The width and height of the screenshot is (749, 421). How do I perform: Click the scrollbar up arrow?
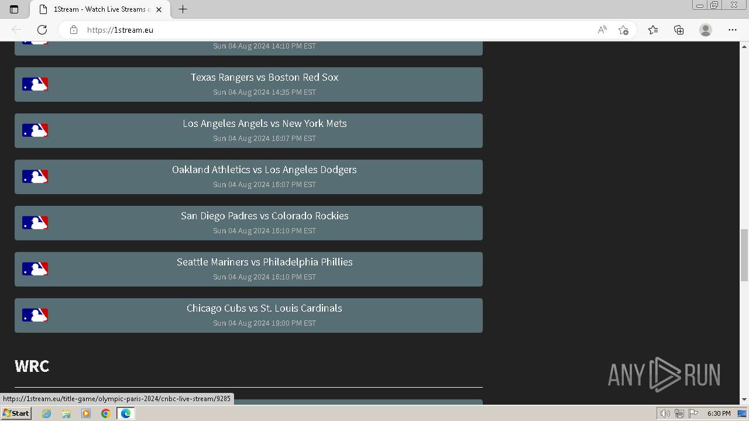[x=744, y=46]
